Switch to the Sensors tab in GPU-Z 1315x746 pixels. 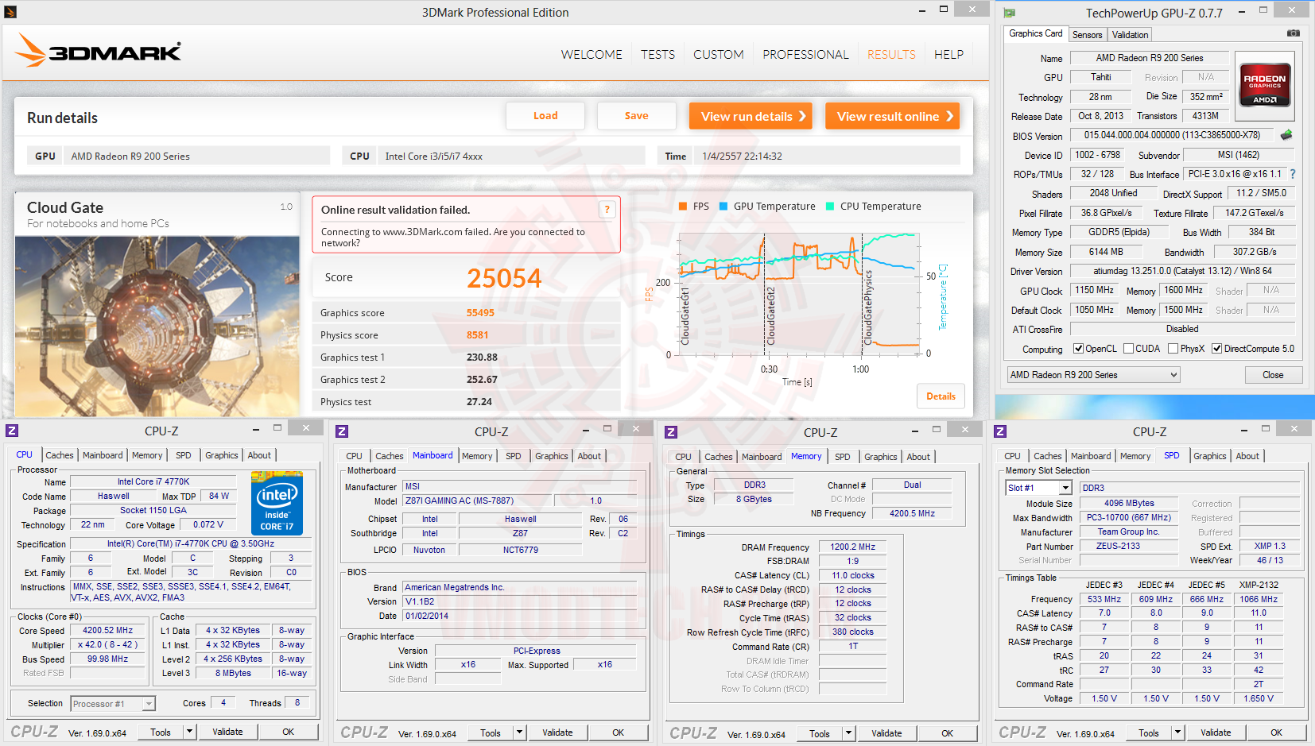(1087, 35)
